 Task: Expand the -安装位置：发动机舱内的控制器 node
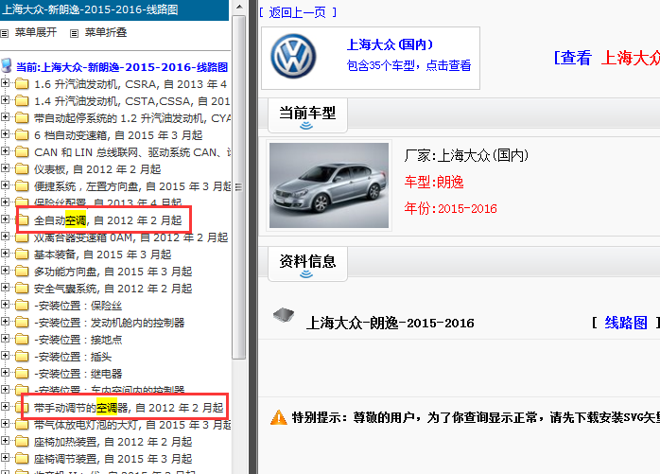[5, 322]
